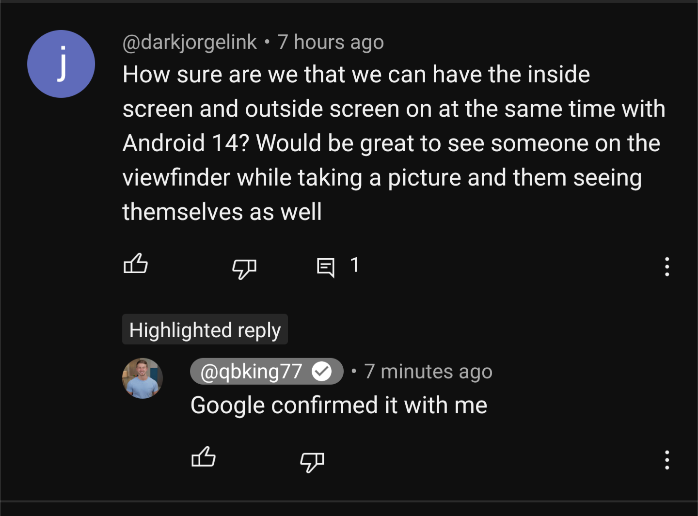This screenshot has width=698, height=516.
Task: Open three-dot menu on qbking77's reply
Action: coord(667,460)
